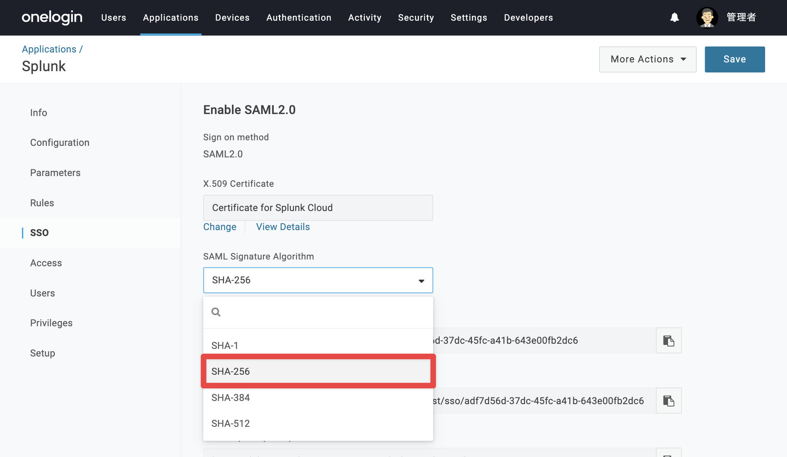
Task: Open the Security menu
Action: [x=416, y=17]
